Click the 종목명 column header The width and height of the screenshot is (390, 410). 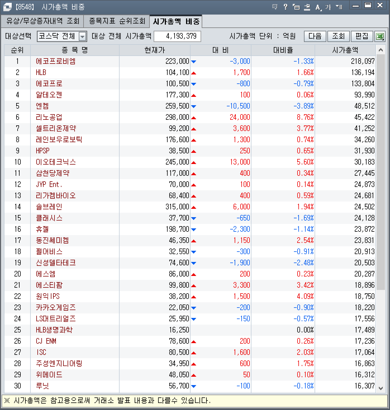pos(75,50)
